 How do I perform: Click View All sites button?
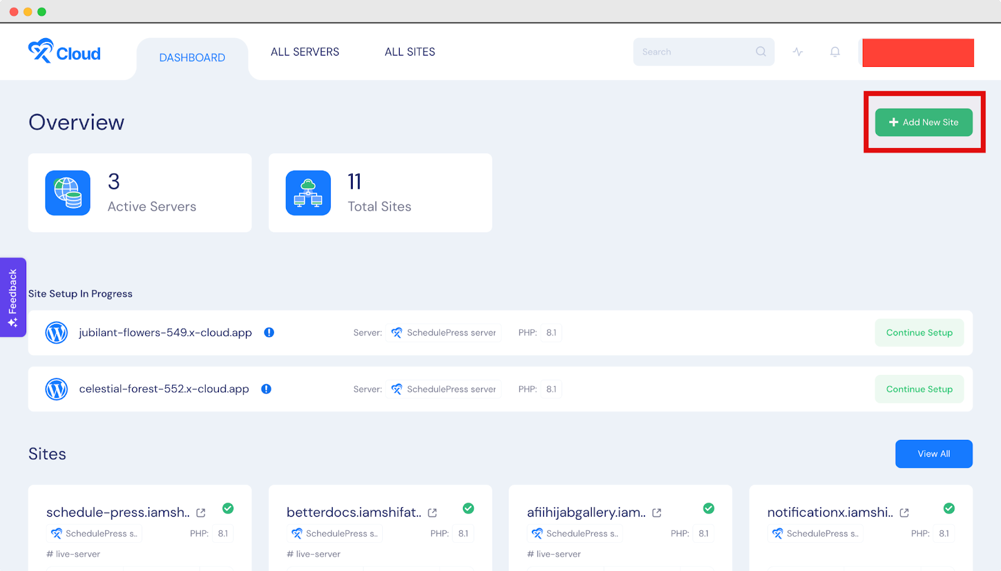coord(933,454)
